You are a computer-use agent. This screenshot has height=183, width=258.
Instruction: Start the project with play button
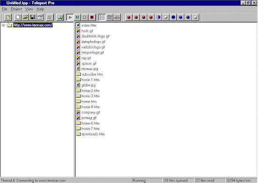(x=70, y=17)
